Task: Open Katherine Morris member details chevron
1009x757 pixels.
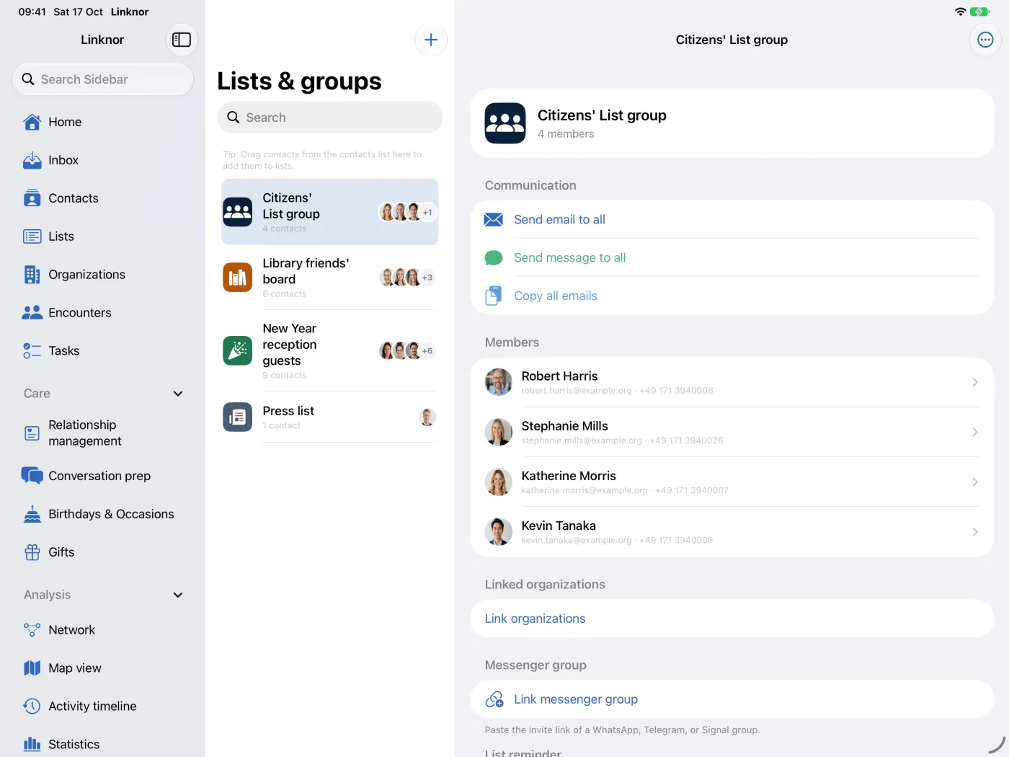Action: (974, 482)
